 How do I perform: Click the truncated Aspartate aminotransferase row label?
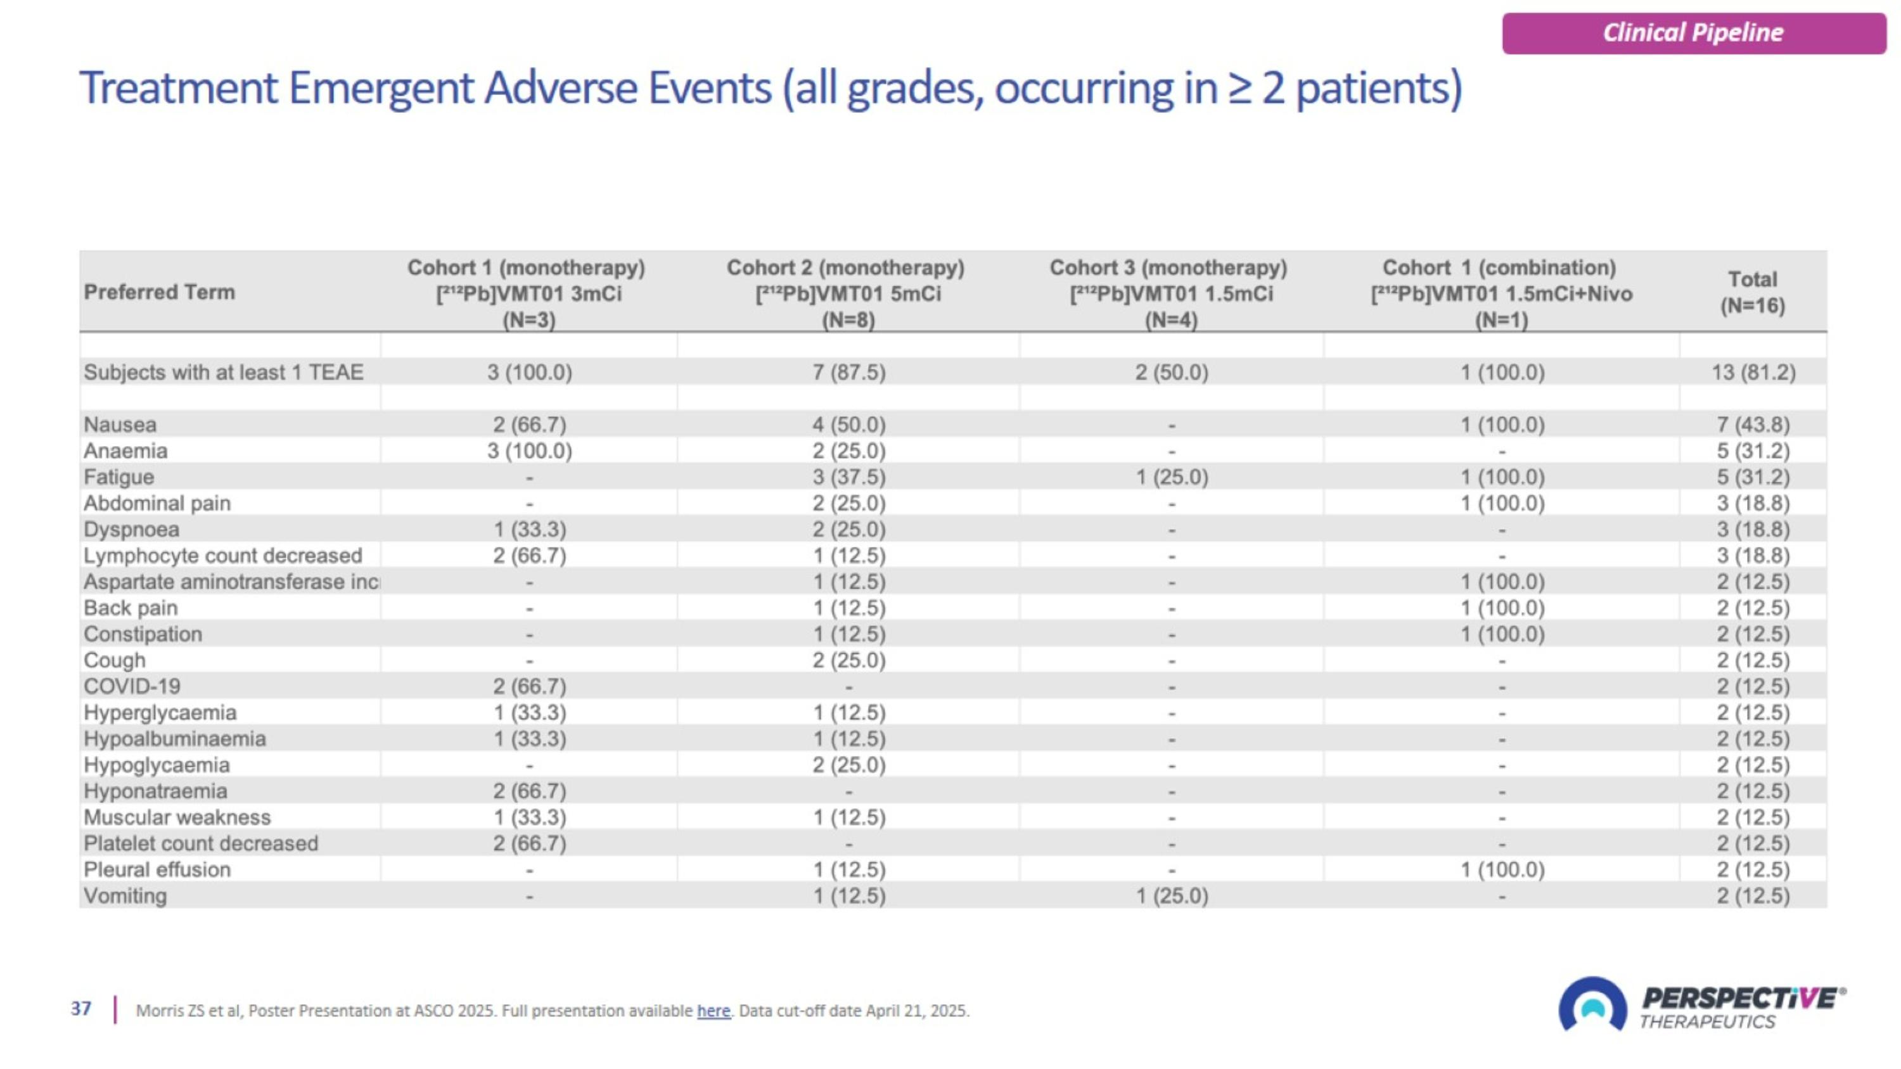231,582
